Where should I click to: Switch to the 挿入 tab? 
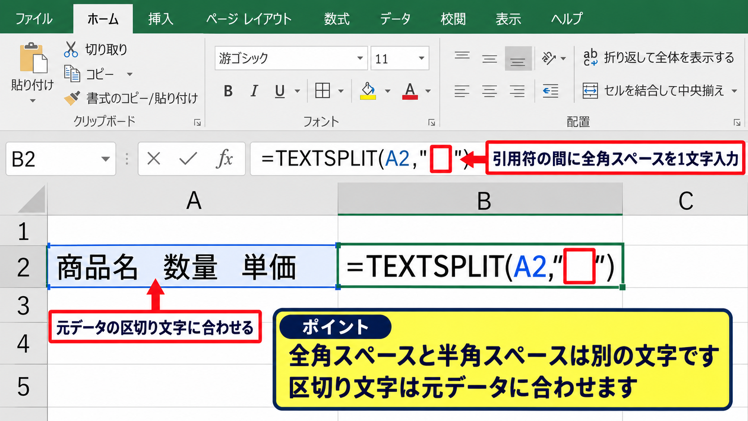click(x=161, y=19)
